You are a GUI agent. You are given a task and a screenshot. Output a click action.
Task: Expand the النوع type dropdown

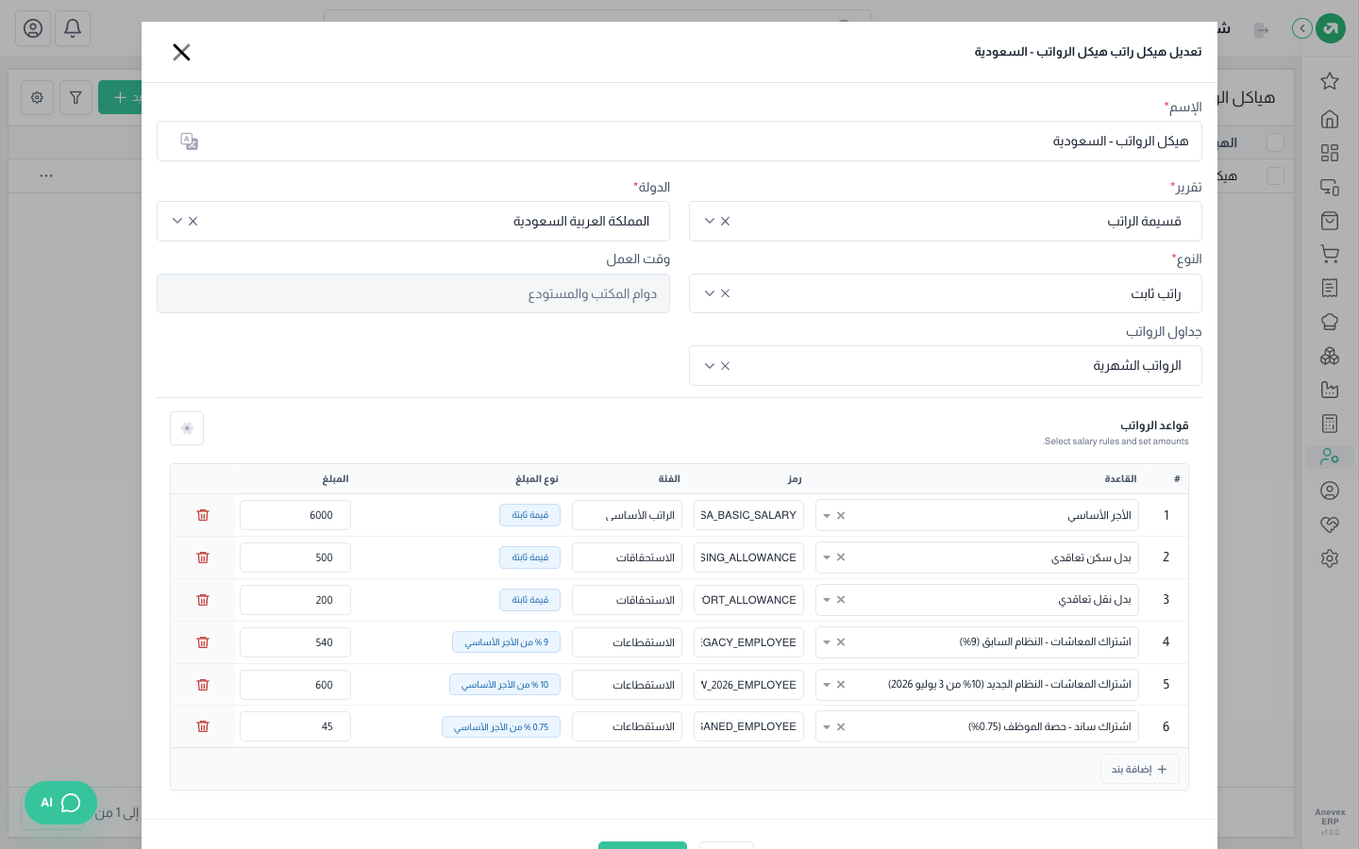click(710, 293)
